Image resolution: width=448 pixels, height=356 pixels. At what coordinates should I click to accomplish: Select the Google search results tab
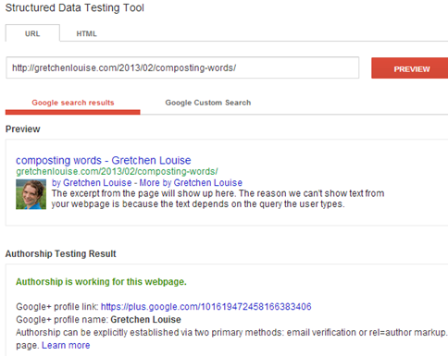coord(73,103)
